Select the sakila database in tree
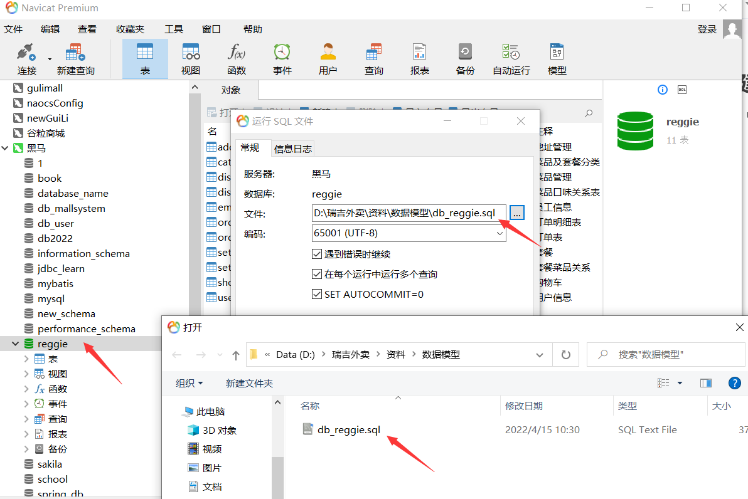 (x=50, y=465)
